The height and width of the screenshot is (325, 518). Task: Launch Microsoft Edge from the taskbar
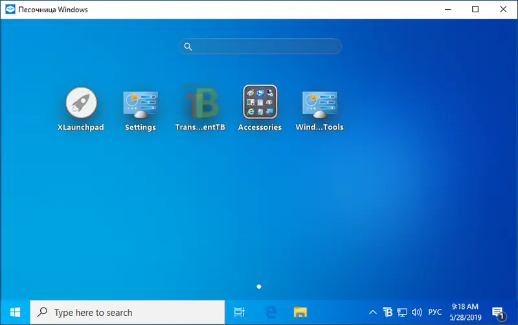coord(271,312)
